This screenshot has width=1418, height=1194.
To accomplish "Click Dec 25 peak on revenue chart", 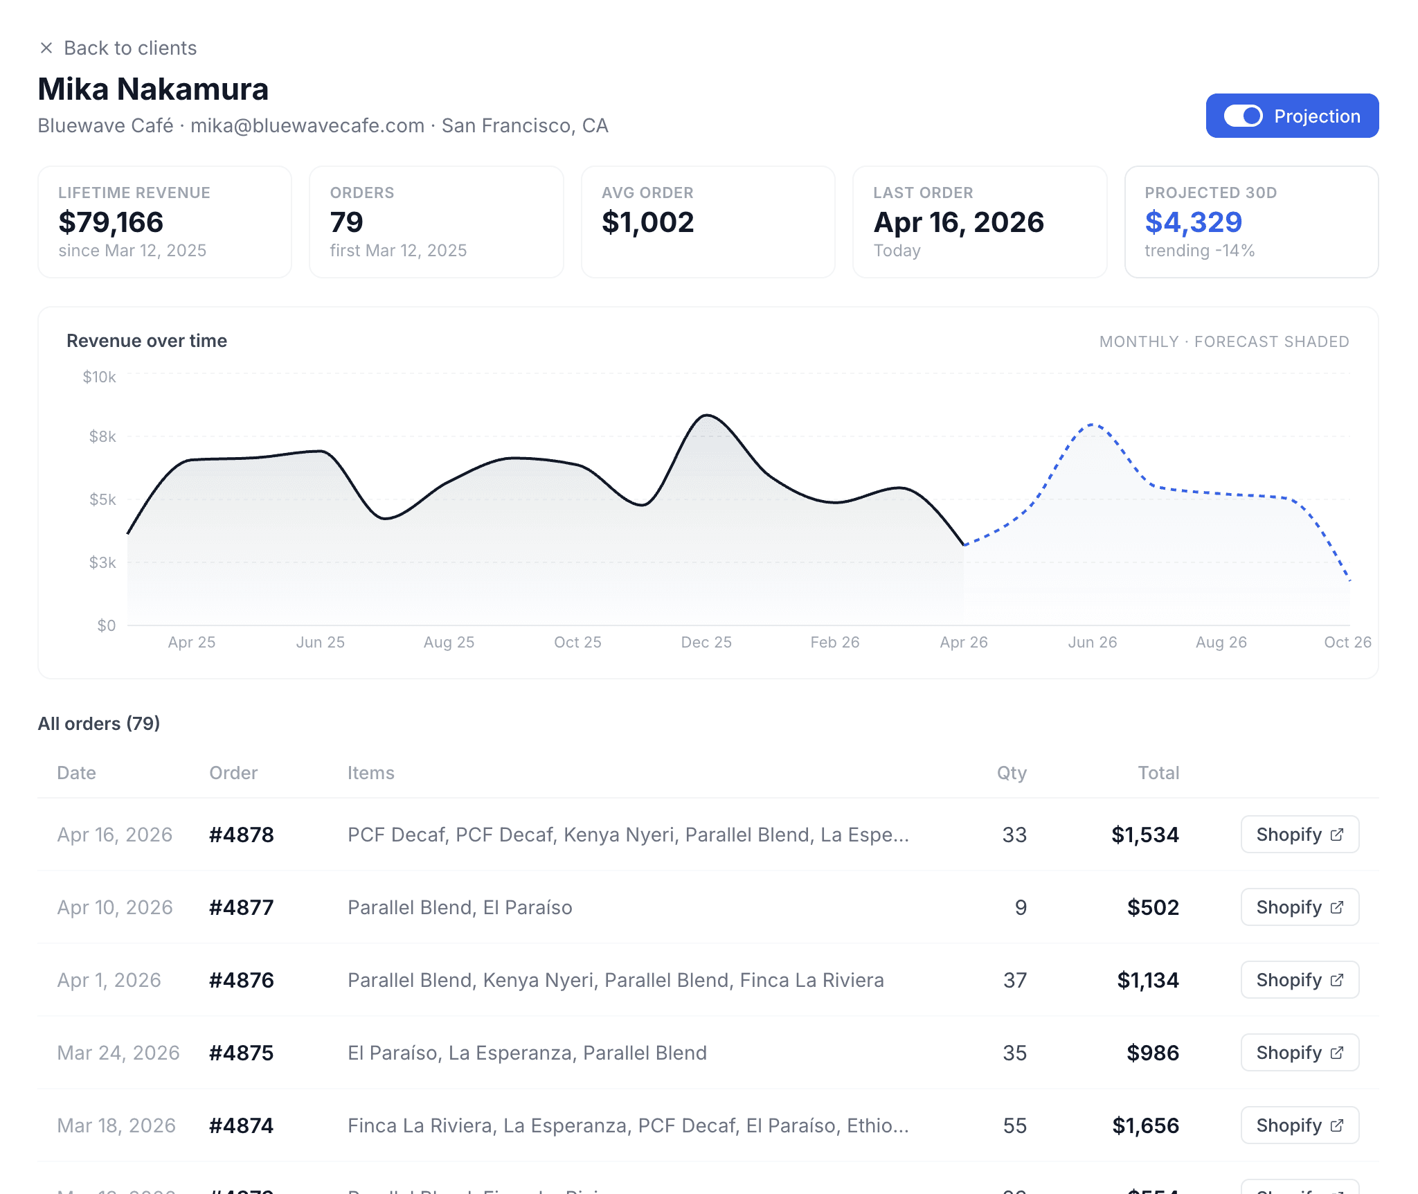I will [706, 416].
